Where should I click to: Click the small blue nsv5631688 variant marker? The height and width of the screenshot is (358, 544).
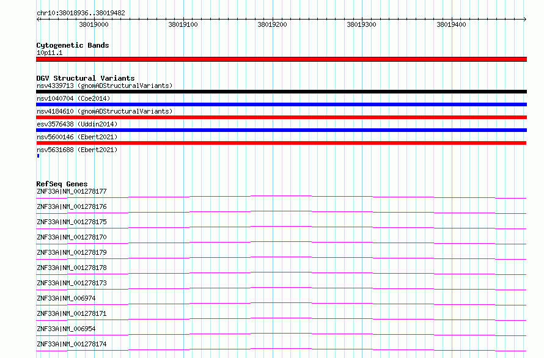coord(38,156)
